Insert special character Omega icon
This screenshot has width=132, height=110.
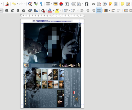[x=87, y=4]
